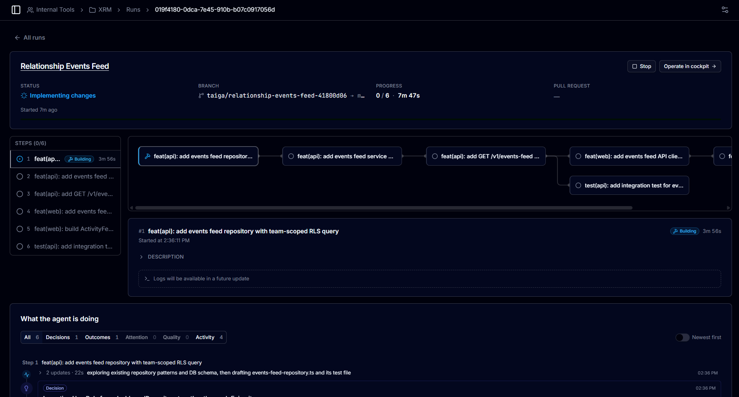Click the run ID 019f4180-0dca-7e45-910b-b07c0917056d
This screenshot has width=739, height=397.
tap(215, 10)
